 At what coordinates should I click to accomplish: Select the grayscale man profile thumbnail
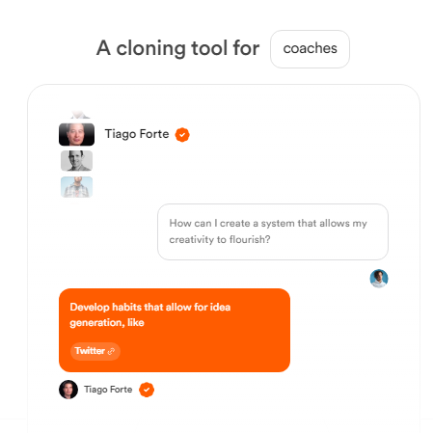(x=76, y=161)
